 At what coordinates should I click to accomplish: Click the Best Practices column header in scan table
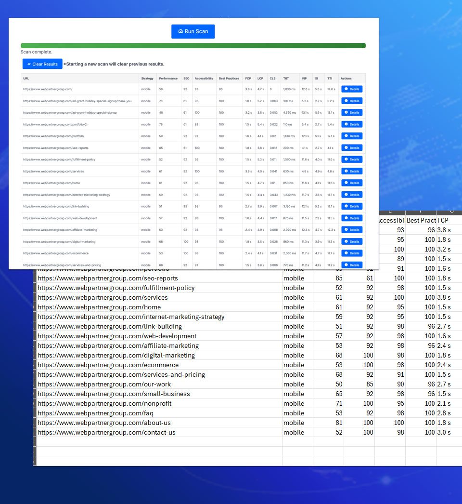(x=229, y=79)
